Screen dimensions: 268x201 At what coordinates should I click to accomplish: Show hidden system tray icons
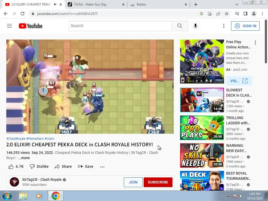click(222, 196)
